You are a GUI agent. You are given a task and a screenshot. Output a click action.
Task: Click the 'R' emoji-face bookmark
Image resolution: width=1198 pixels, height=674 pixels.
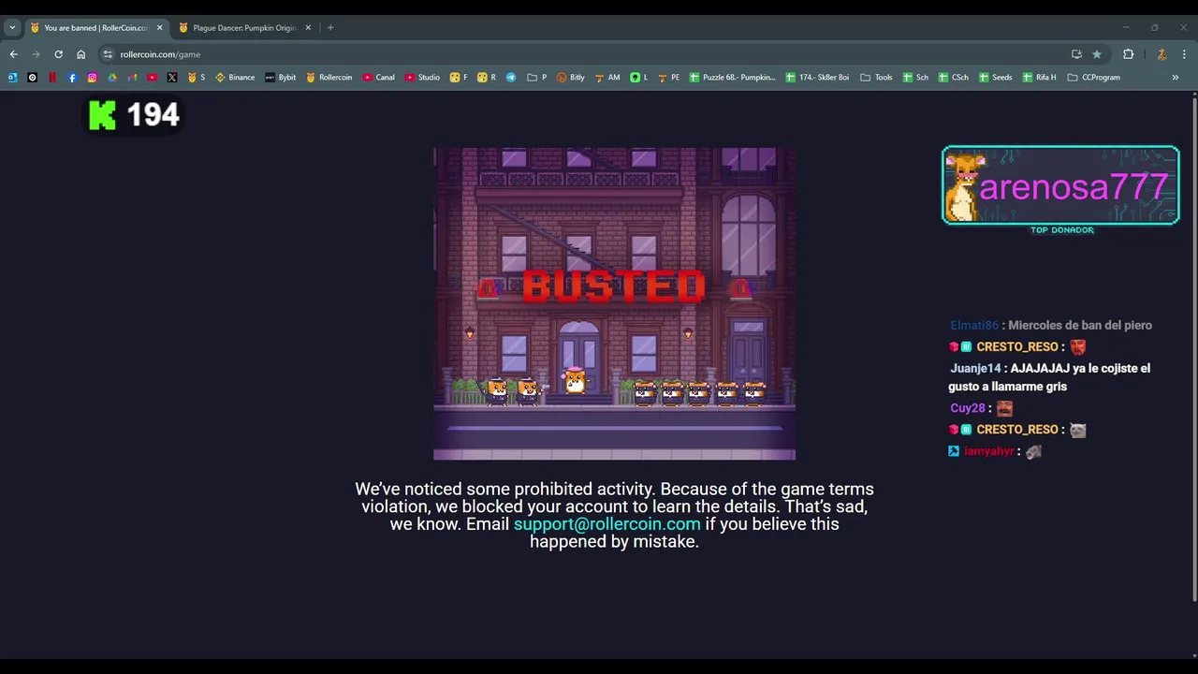[487, 78]
